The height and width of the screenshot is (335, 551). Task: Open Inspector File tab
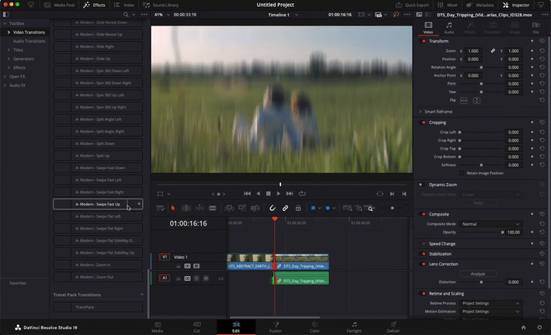click(x=535, y=28)
